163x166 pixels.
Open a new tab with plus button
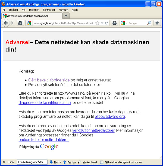tap(66, 16)
